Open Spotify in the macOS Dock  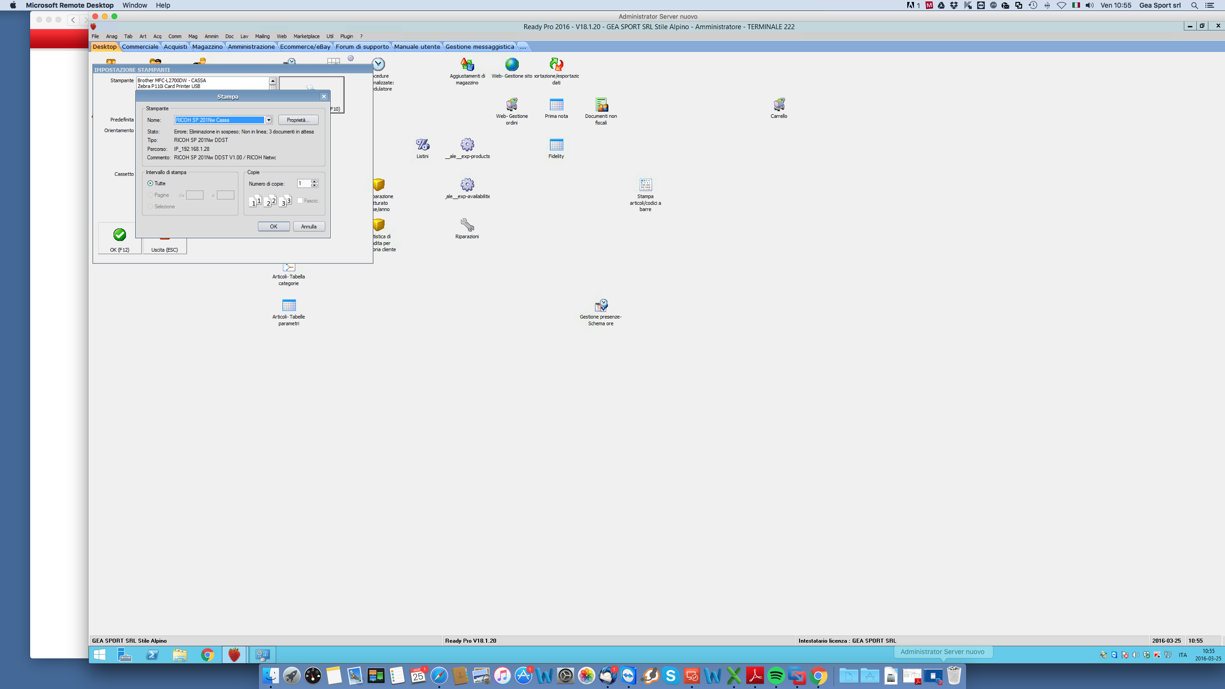click(x=776, y=676)
